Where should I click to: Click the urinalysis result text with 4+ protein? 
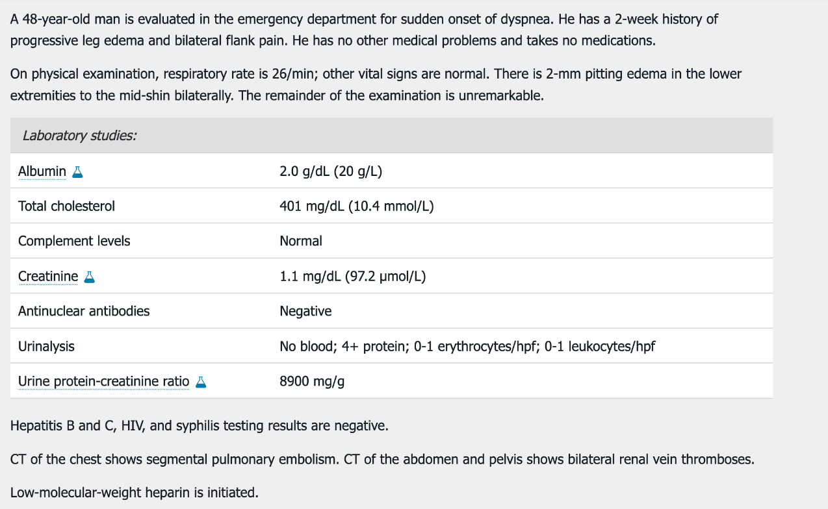click(467, 347)
